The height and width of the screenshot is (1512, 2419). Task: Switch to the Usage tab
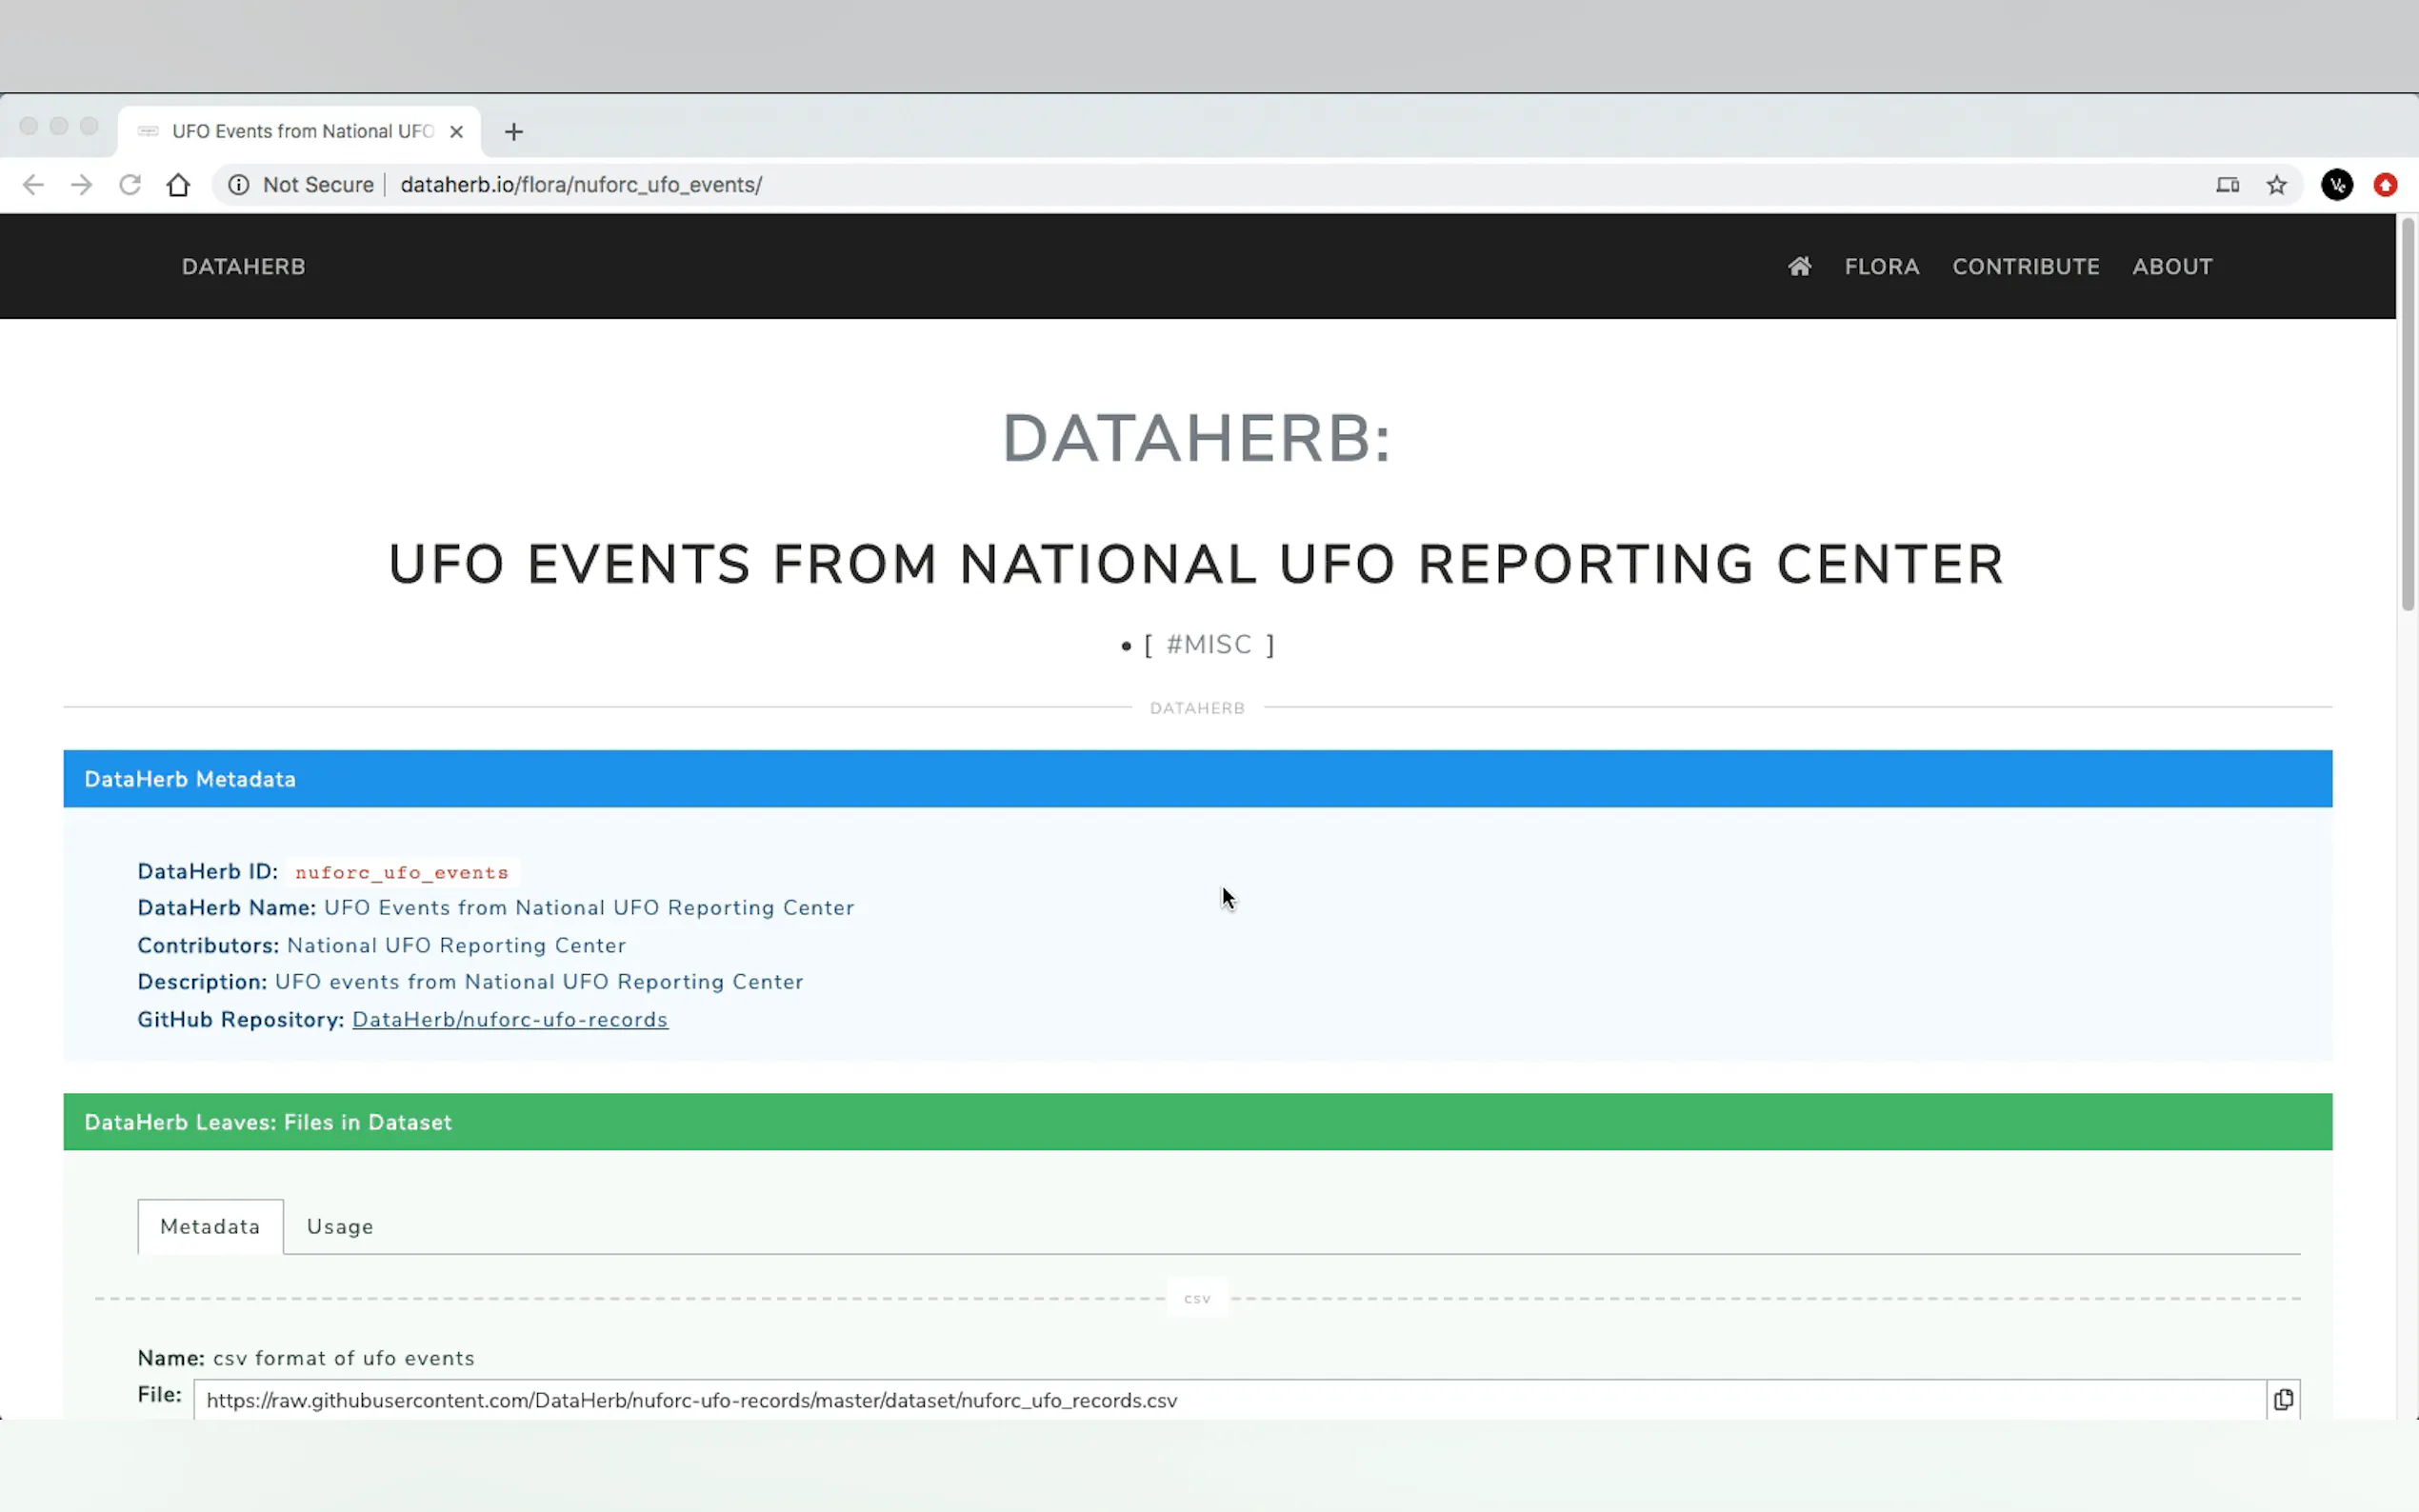point(340,1227)
